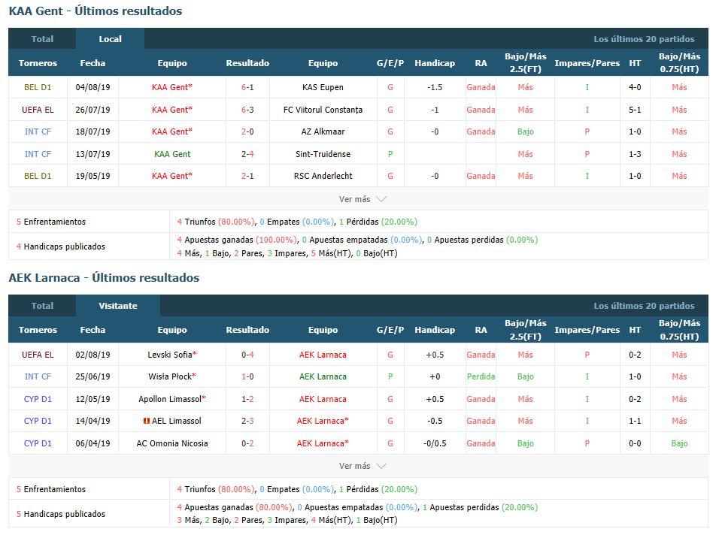The width and height of the screenshot is (722, 538).
Task: Click the 2-4 result against Sint-Truidense
Action: (247, 154)
